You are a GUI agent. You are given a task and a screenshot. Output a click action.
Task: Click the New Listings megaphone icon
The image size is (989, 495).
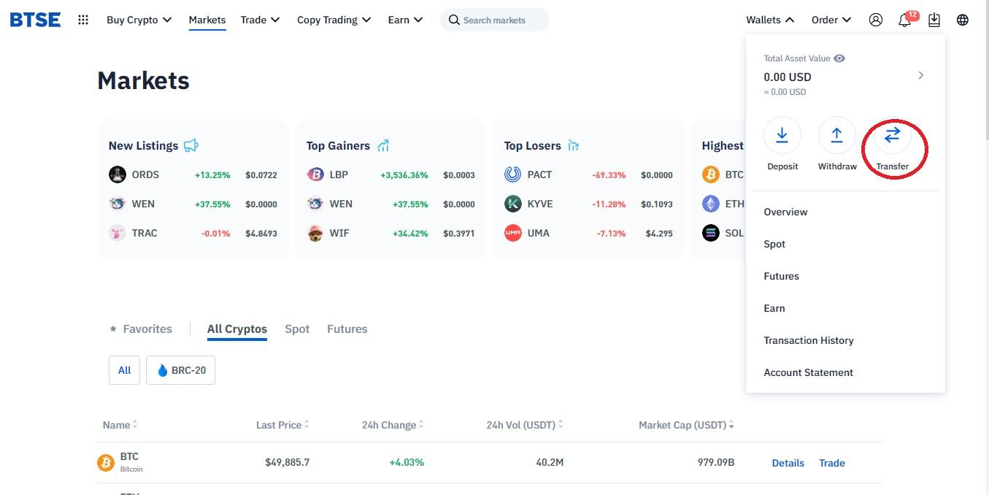click(x=191, y=145)
